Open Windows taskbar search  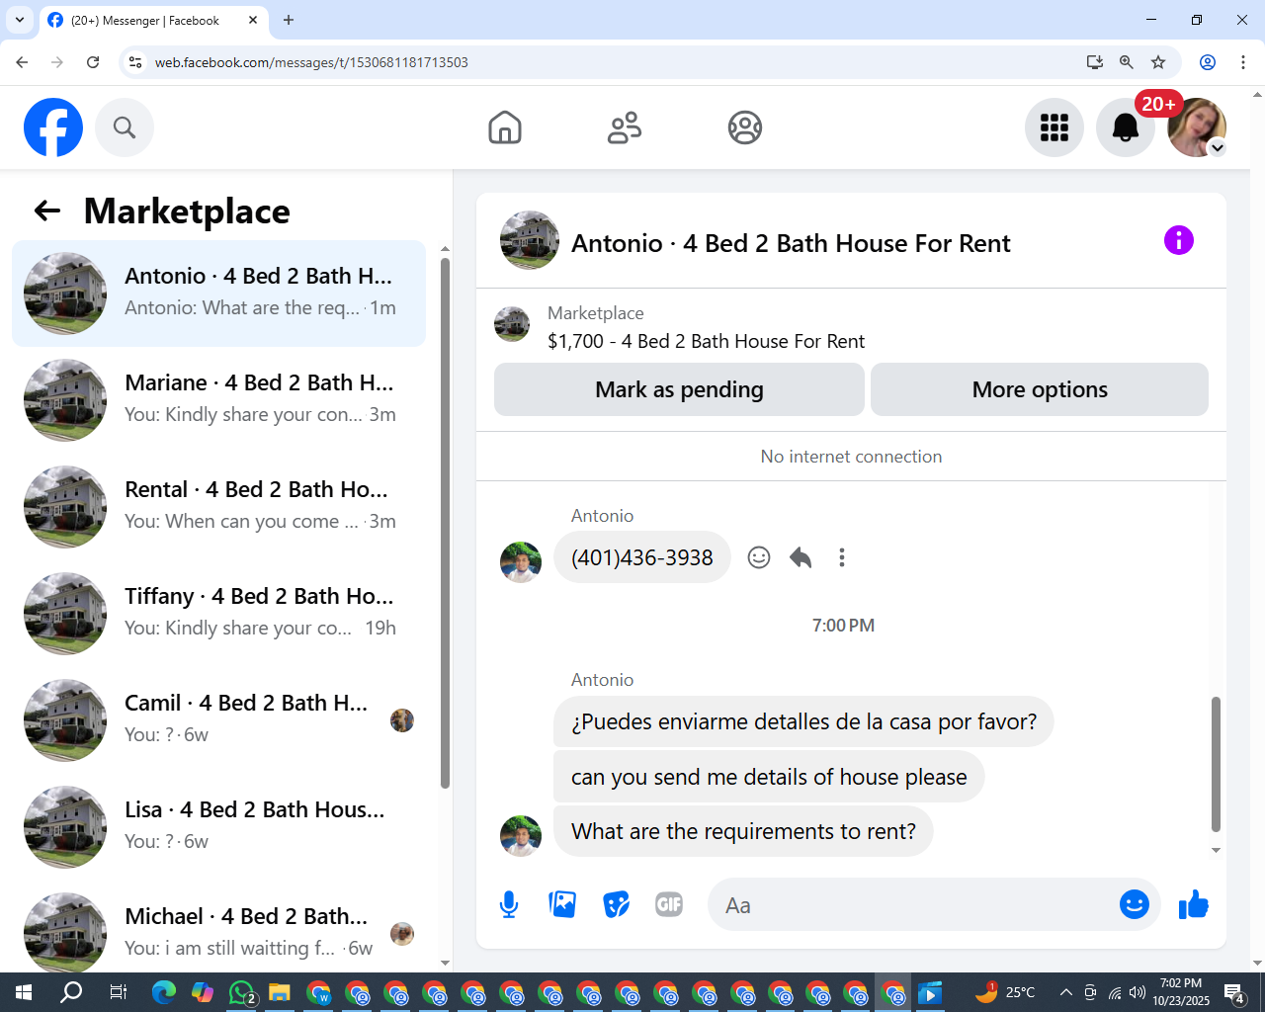(71, 992)
